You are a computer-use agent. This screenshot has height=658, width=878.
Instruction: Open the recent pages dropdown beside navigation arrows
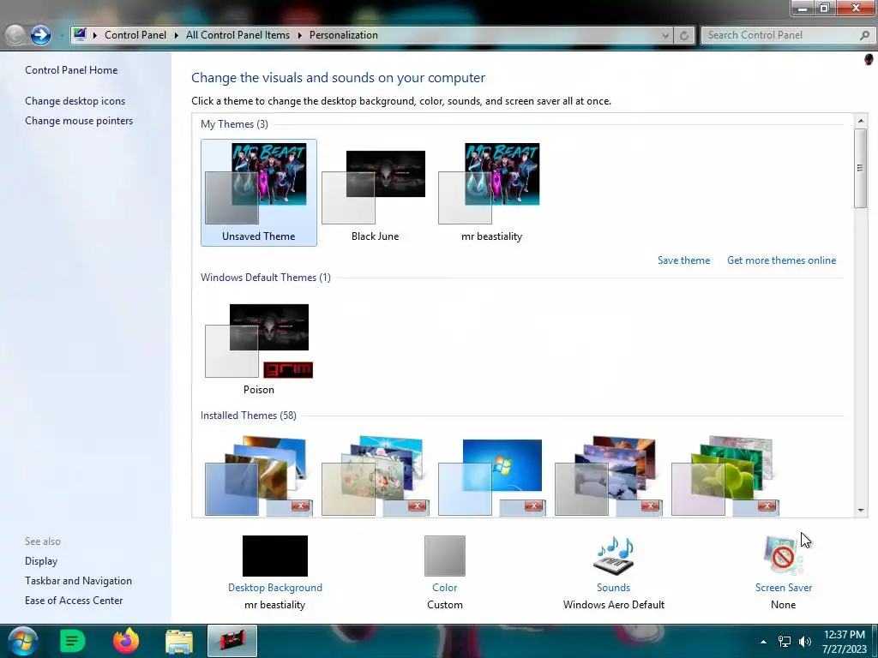click(62, 36)
